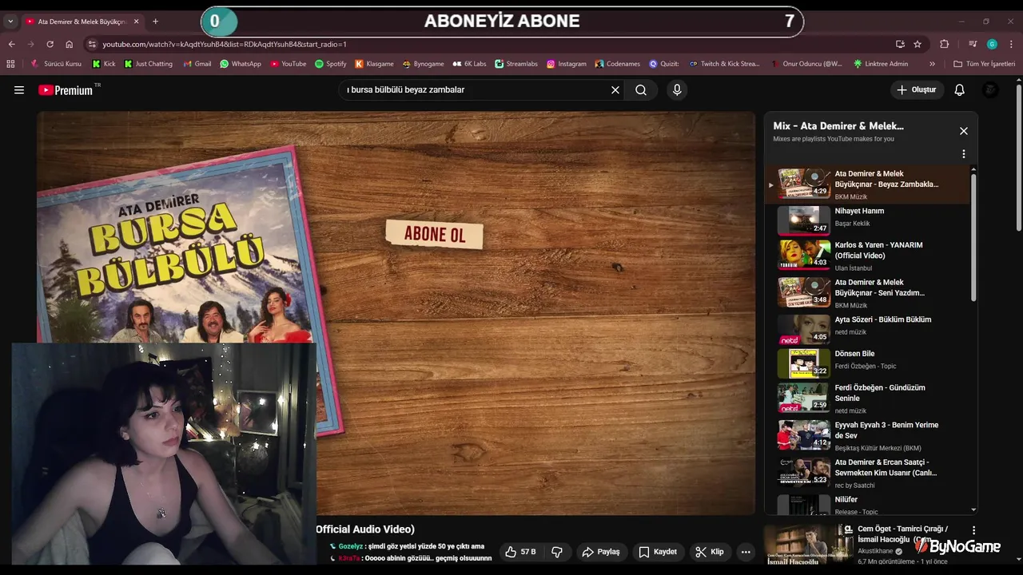
Task: Open the Codenames bookmark
Action: pyautogui.click(x=618, y=64)
